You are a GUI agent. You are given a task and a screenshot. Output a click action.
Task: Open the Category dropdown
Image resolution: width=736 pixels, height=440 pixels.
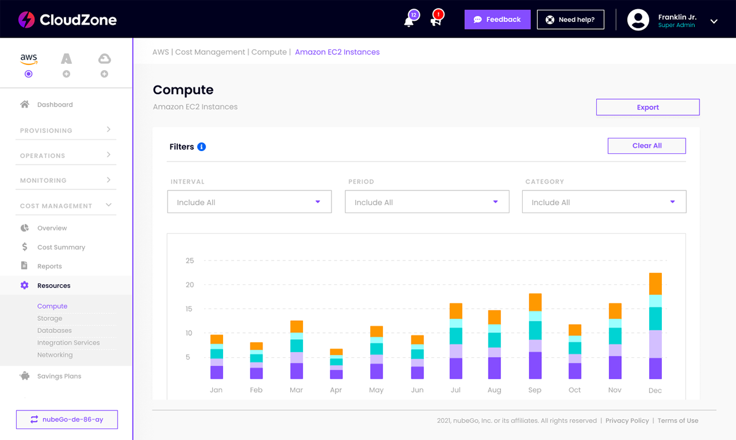604,201
